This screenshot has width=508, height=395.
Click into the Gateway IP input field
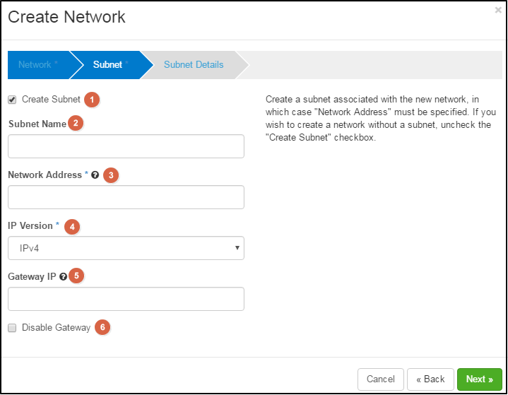126,299
